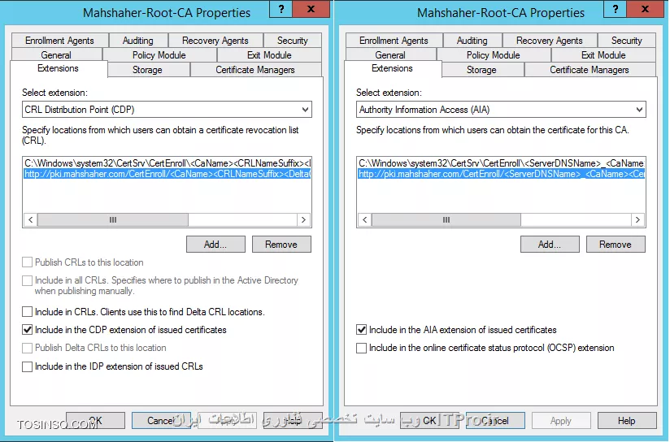Click OK in the right dialog

(x=429, y=421)
